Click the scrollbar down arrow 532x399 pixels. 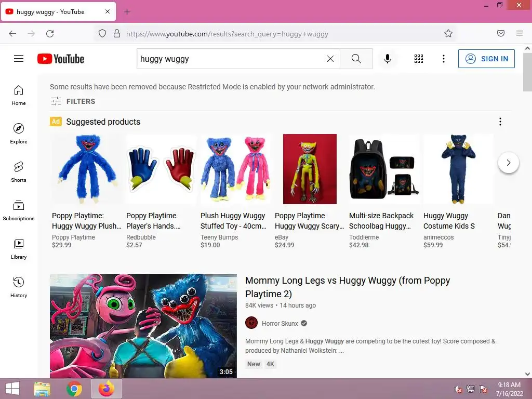point(527,374)
